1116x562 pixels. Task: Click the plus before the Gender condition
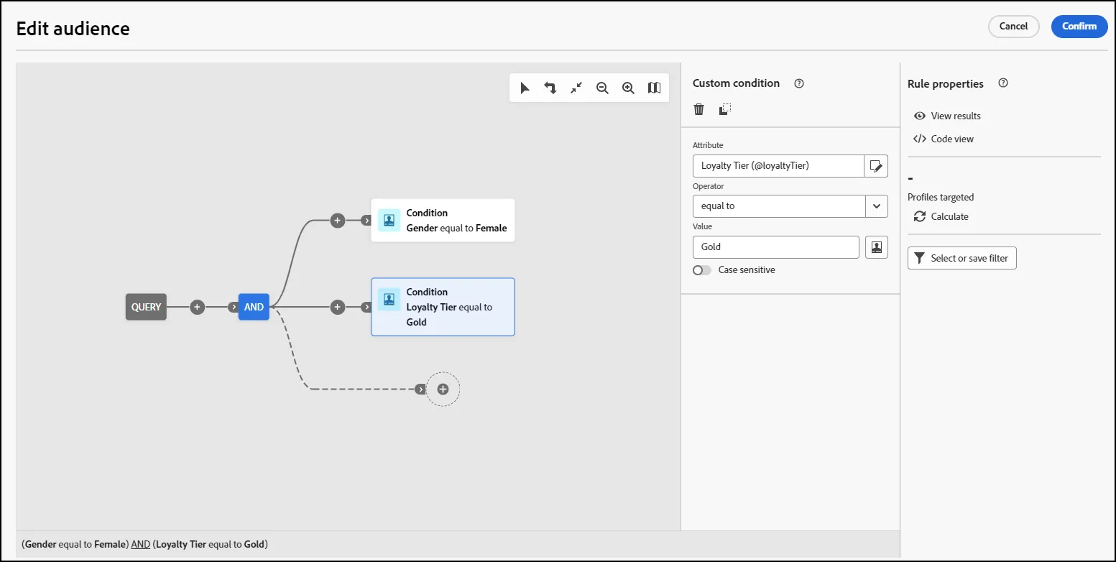click(x=338, y=221)
